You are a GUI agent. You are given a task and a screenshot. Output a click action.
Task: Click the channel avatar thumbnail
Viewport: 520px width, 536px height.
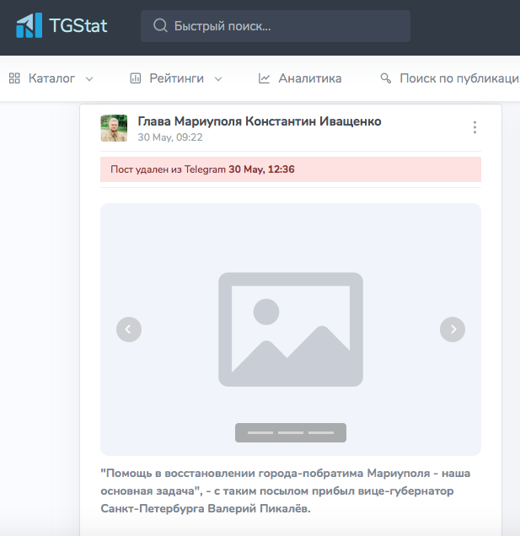click(x=114, y=128)
